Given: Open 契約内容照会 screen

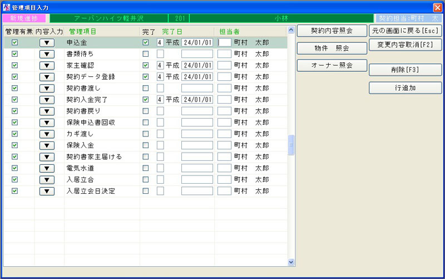Looking at the screenshot, I should (332, 30).
